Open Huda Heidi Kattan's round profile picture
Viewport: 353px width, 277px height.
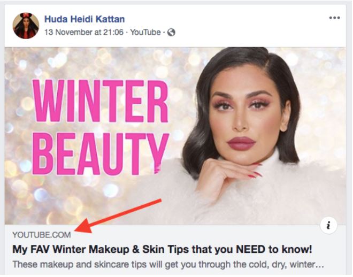click(x=26, y=26)
